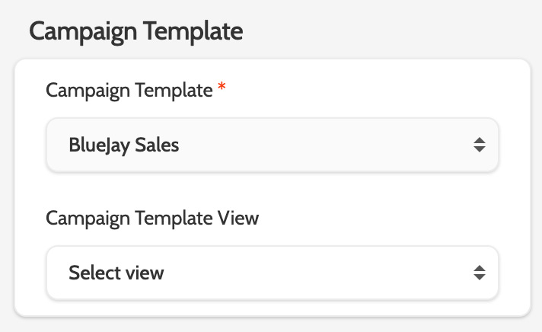This screenshot has width=542, height=332.
Task: Click the word "View" in the second label
Action: click(239, 219)
